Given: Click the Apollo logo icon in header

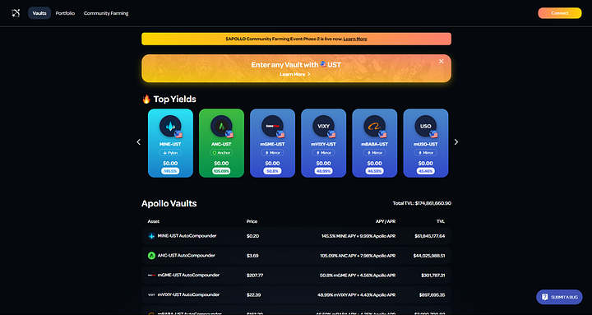Looking at the screenshot, I should pyautogui.click(x=16, y=13).
